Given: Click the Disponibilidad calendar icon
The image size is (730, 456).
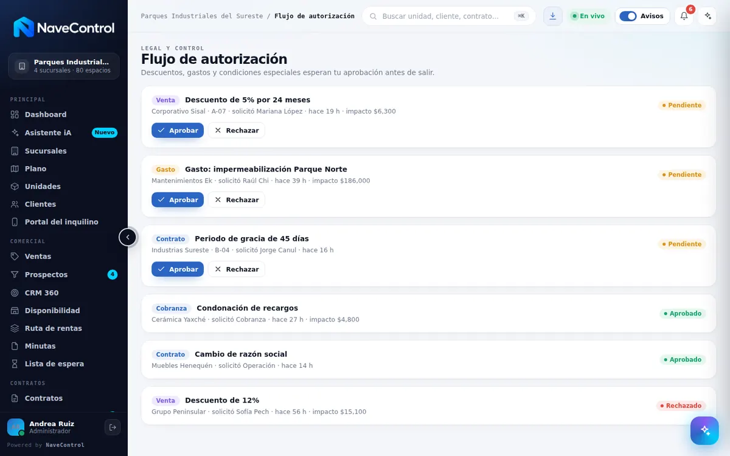Looking at the screenshot, I should click(15, 311).
